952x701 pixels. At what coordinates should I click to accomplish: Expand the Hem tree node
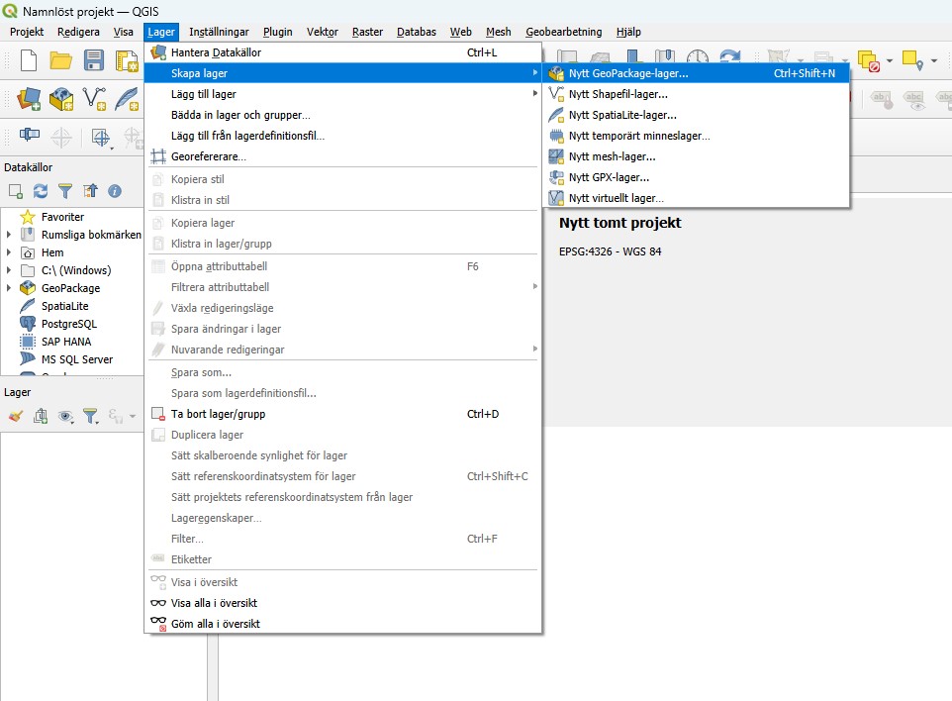(9, 252)
